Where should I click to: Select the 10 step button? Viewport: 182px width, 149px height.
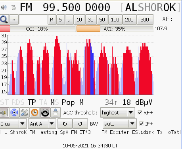[79, 20]
